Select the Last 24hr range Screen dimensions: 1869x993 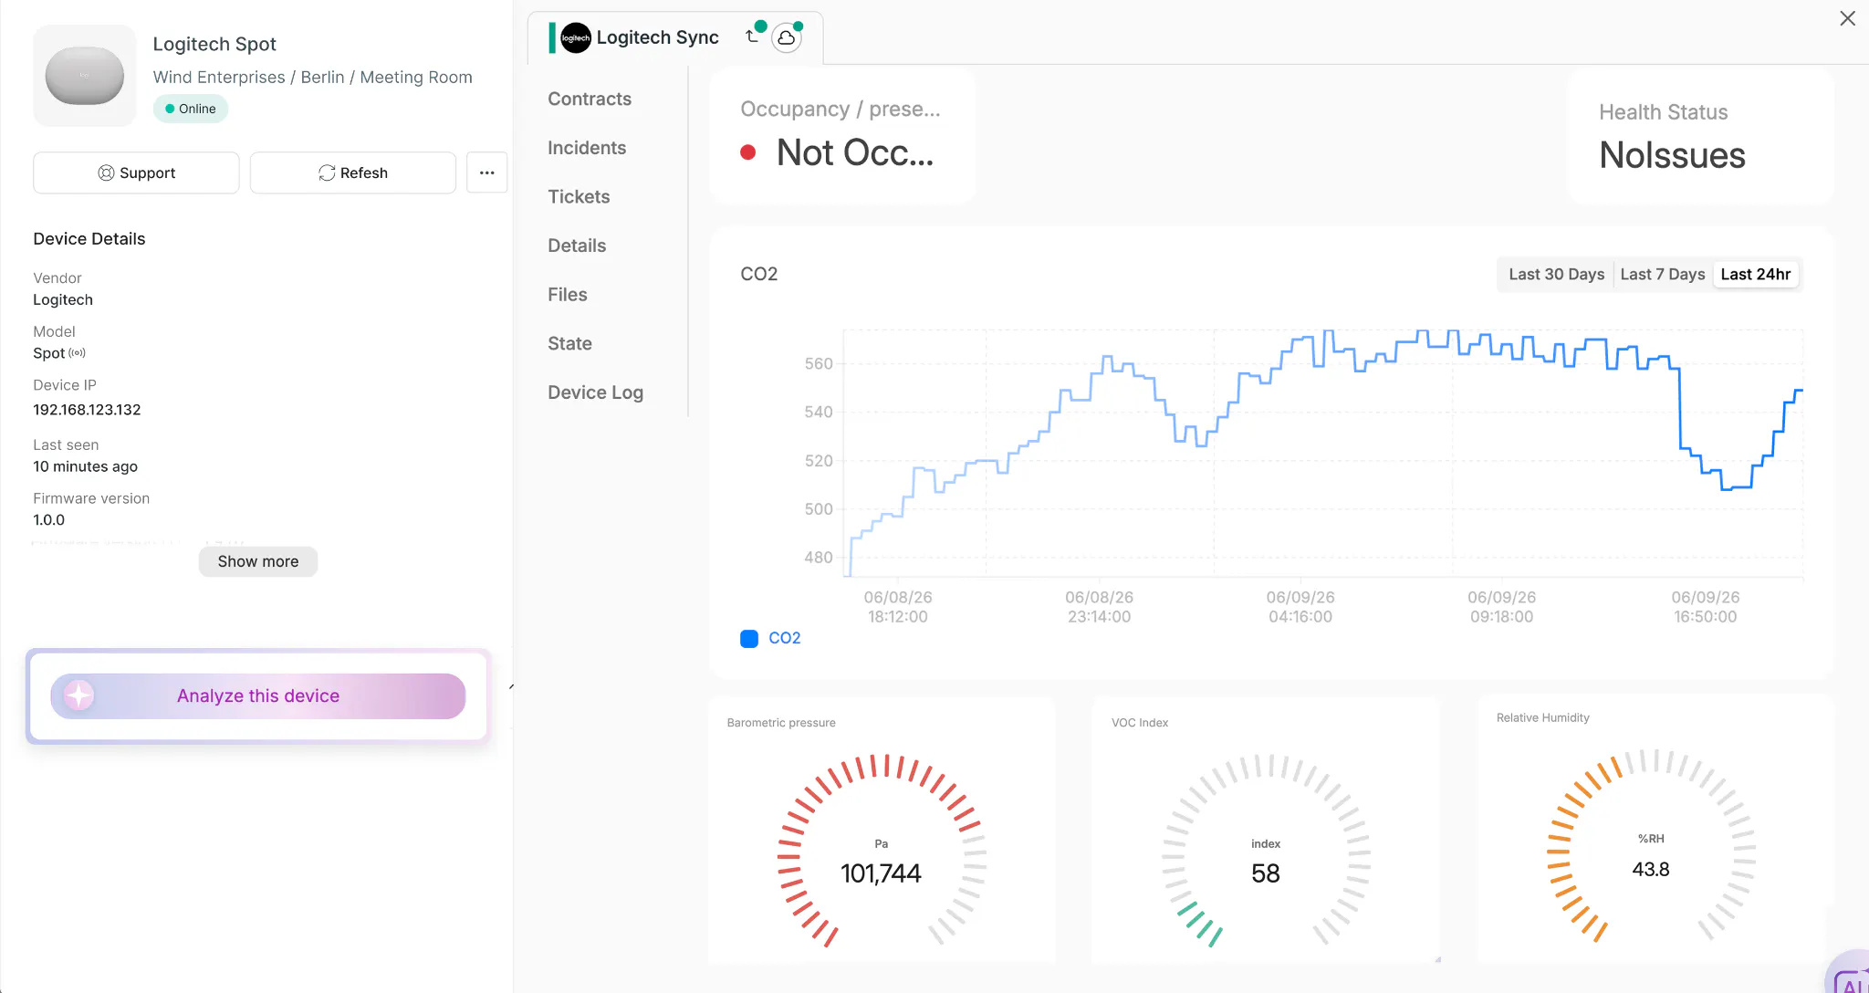click(x=1756, y=275)
